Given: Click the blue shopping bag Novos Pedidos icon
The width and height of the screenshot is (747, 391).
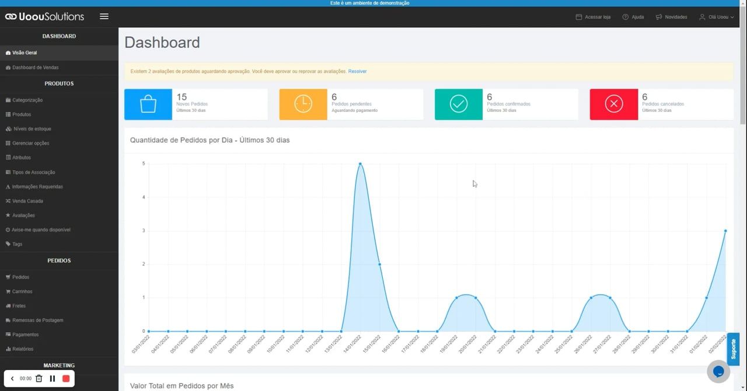Looking at the screenshot, I should 148,104.
